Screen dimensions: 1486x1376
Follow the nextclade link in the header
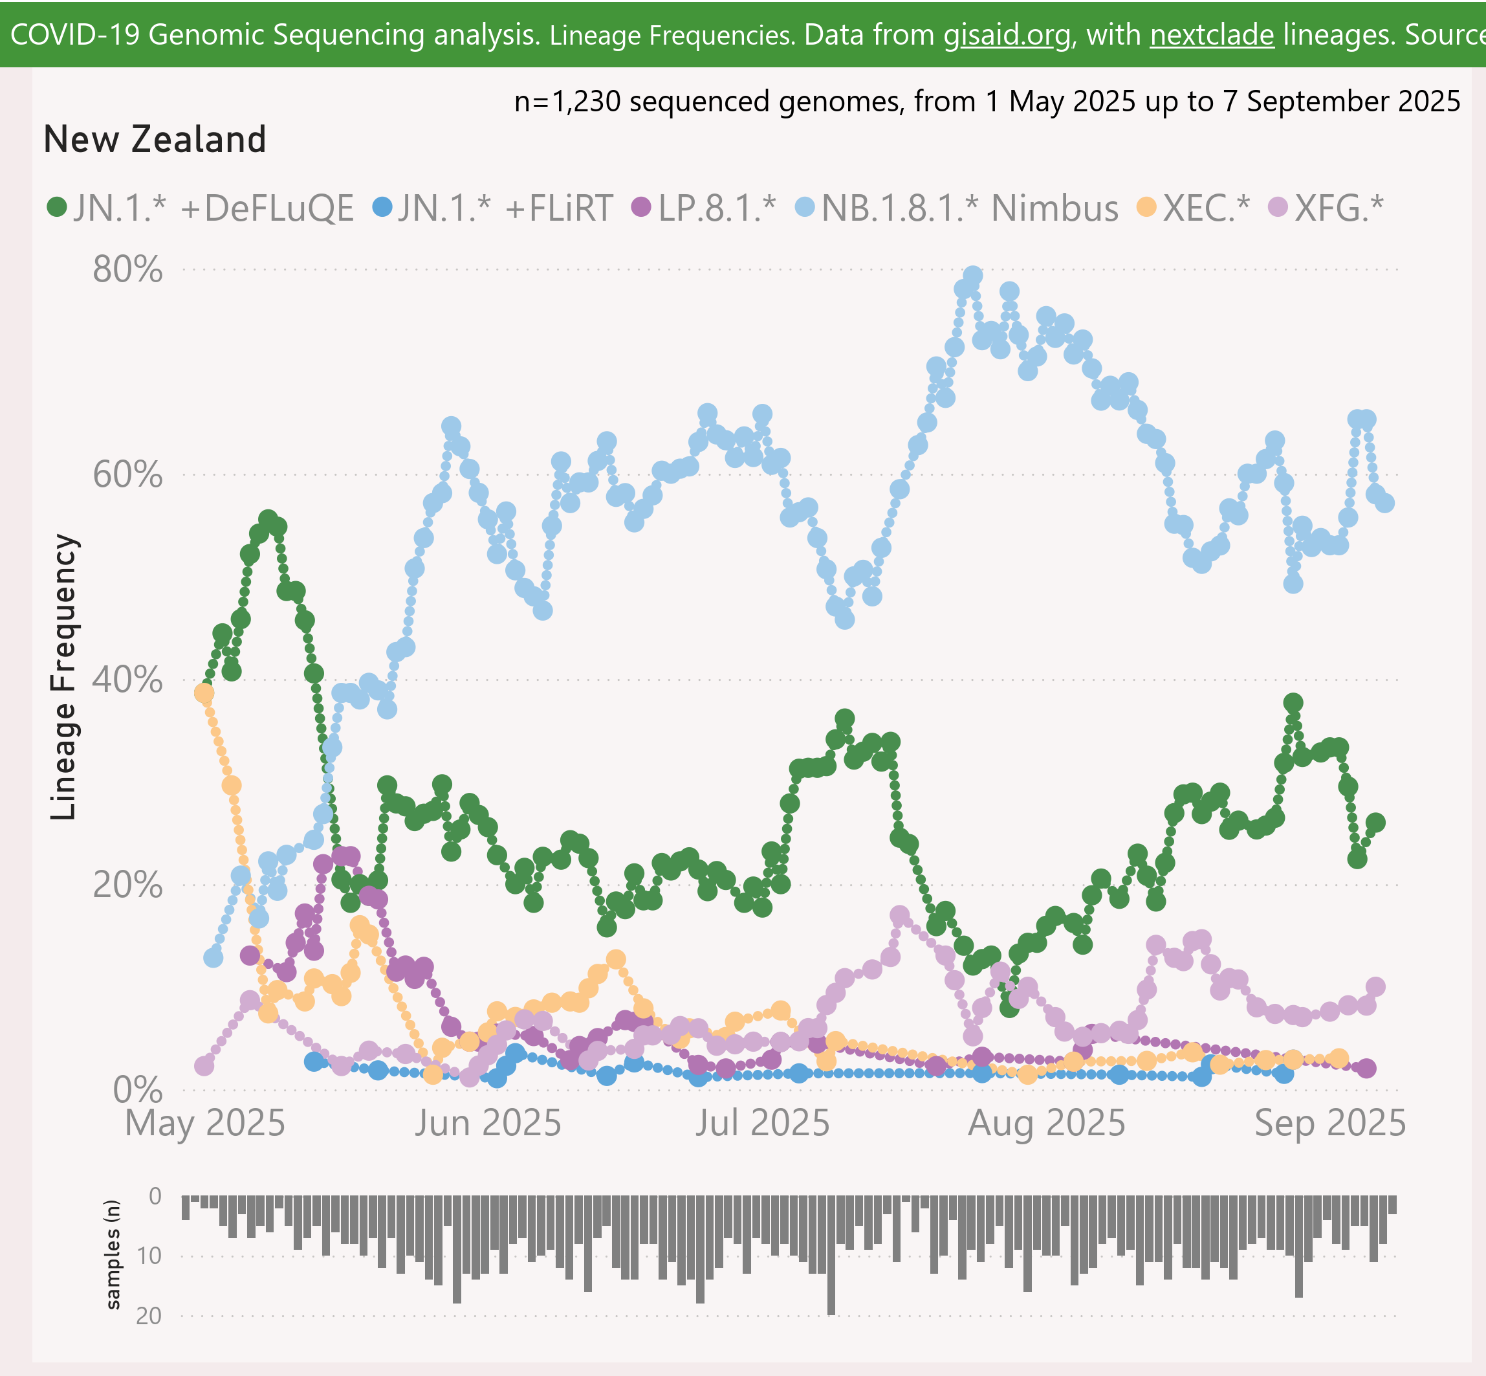click(1212, 35)
